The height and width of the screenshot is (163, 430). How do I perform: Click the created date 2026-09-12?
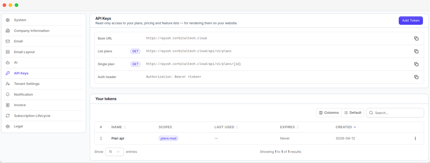[x=345, y=138]
